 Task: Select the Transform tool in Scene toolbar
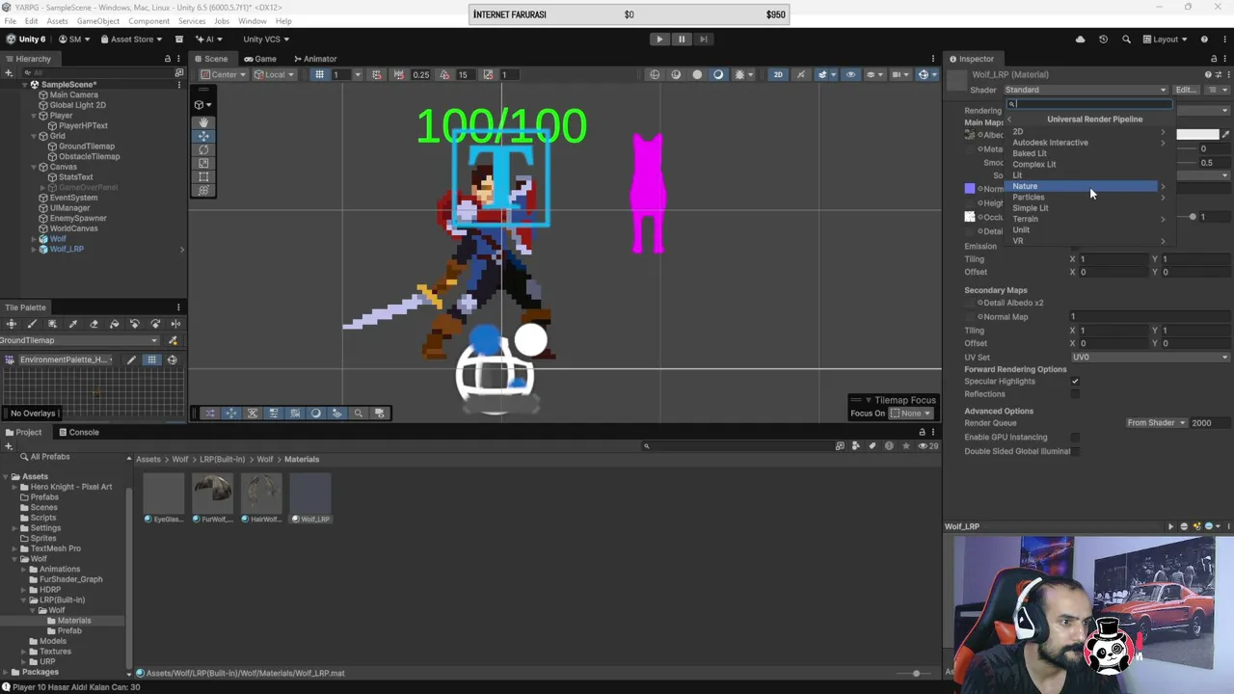203,190
